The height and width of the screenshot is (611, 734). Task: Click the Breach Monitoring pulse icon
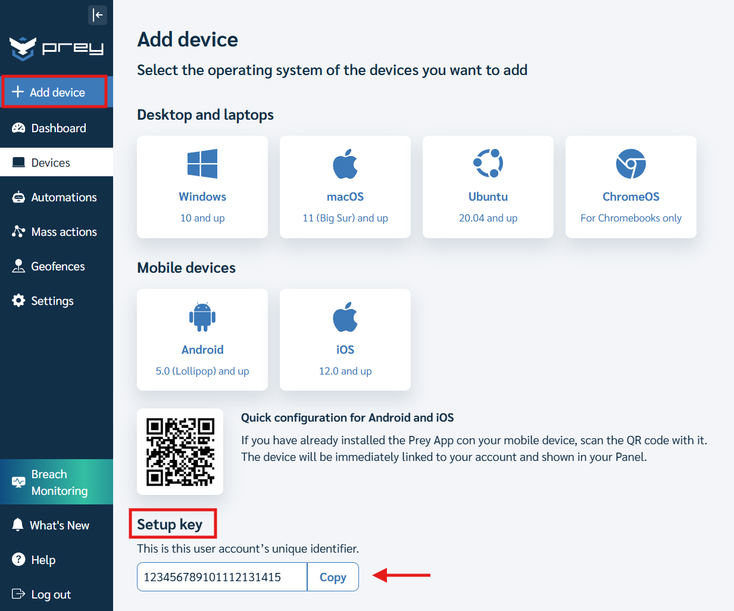18,482
